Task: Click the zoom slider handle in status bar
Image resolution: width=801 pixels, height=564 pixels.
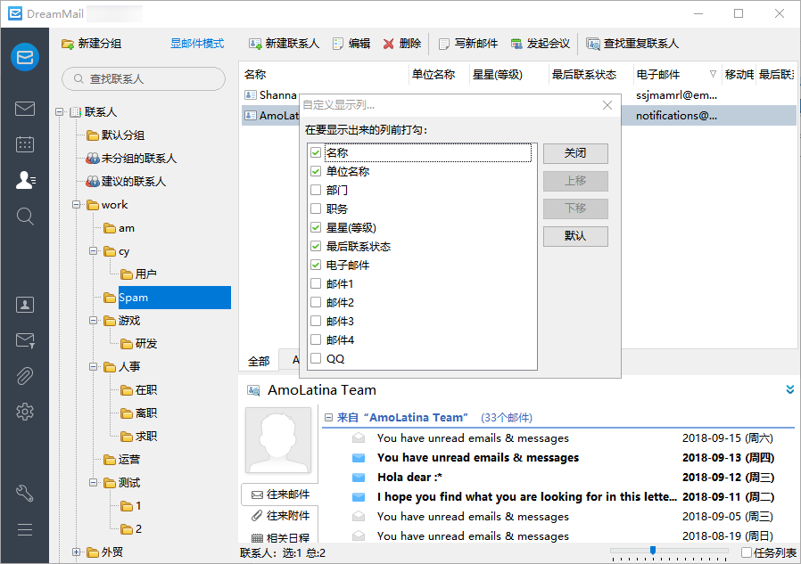Action: (x=652, y=551)
